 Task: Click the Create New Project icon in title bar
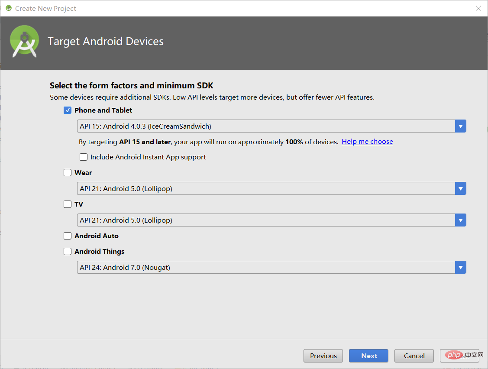coord(8,8)
